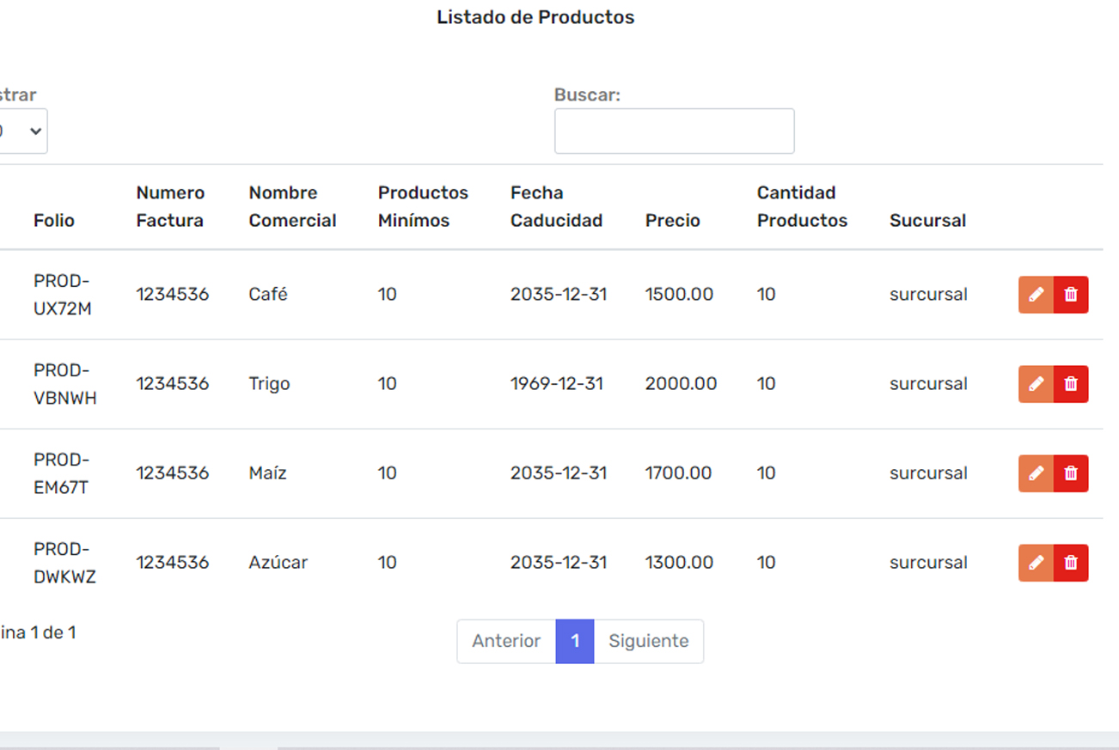Open the rows-per-page dropdown
This screenshot has height=750, width=1119.
click(x=23, y=131)
